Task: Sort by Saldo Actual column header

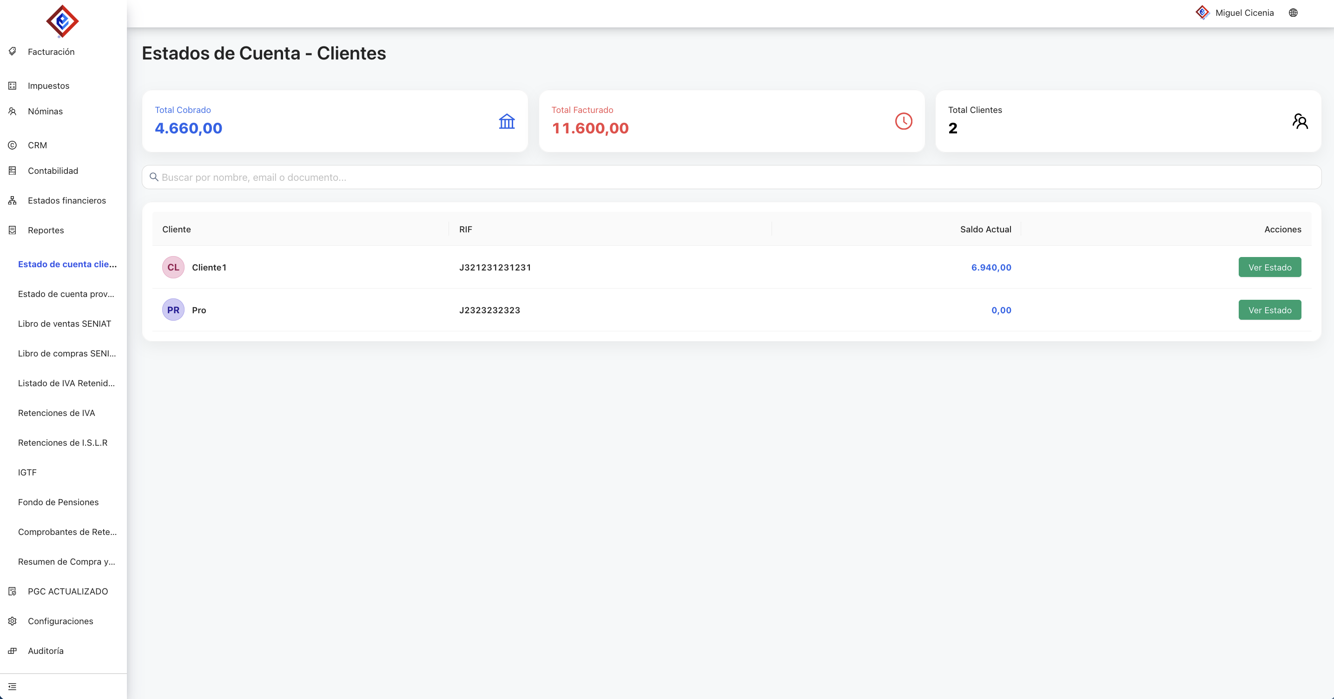Action: (985, 230)
